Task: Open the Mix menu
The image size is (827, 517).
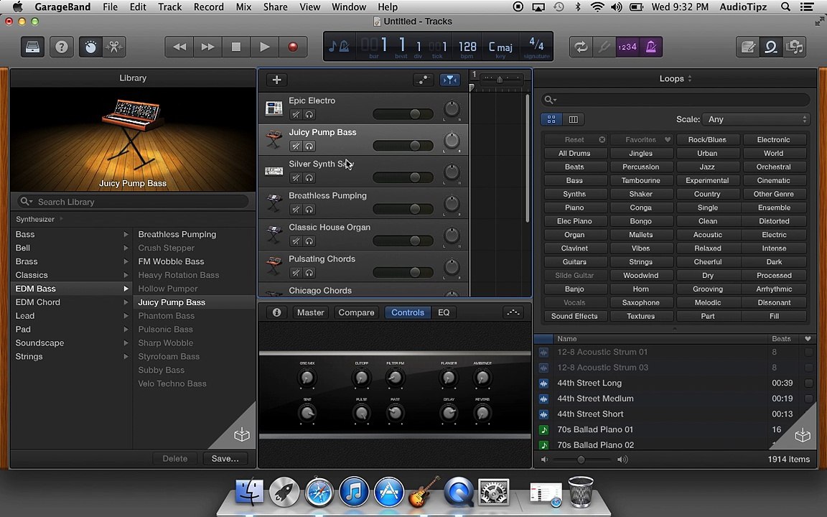Action: [243, 7]
